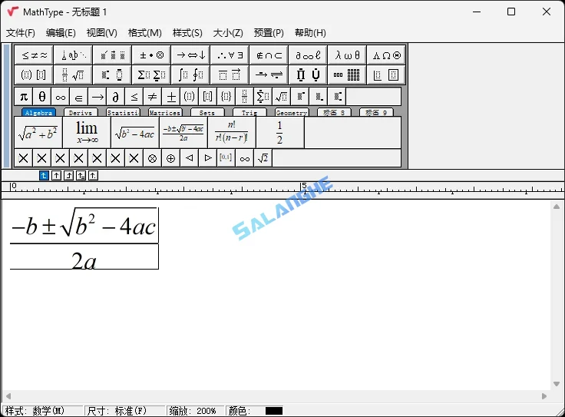Insert plus-minus symbol from small bar

tap(170, 97)
